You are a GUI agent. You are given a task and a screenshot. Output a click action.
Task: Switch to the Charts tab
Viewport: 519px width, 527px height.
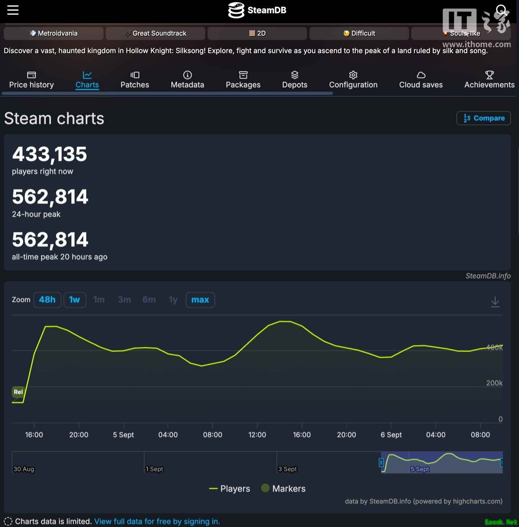tap(87, 79)
